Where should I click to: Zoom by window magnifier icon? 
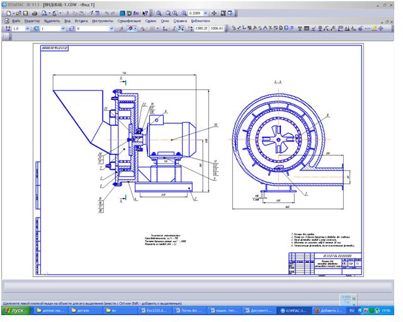tap(159, 13)
